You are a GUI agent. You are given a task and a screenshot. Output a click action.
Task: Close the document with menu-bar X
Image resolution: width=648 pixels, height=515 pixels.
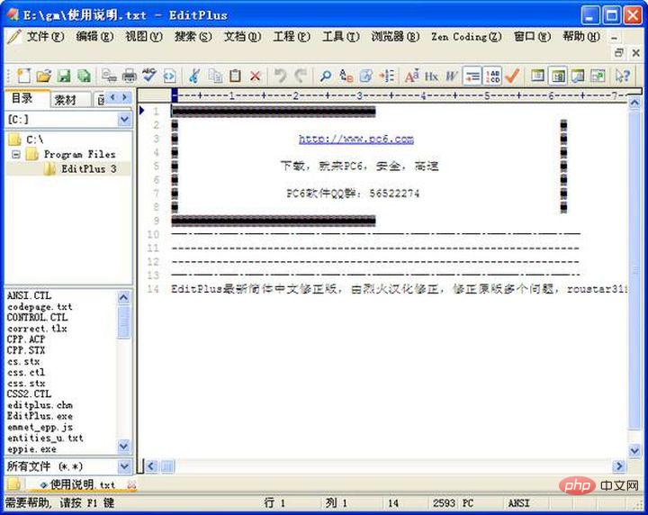(x=636, y=52)
